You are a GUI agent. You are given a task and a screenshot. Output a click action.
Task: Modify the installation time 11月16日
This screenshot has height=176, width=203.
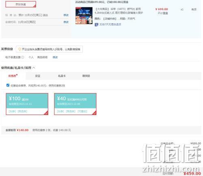pyautogui.click(x=66, y=22)
